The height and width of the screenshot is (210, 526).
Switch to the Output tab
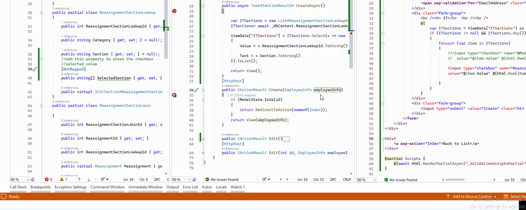173,187
